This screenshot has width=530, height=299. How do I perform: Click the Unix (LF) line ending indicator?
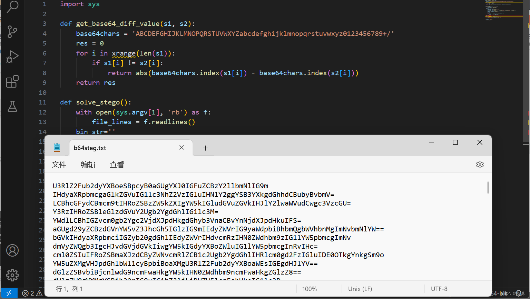[x=360, y=289]
